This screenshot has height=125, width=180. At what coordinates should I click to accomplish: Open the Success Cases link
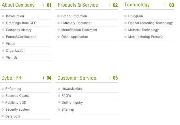(17, 96)
